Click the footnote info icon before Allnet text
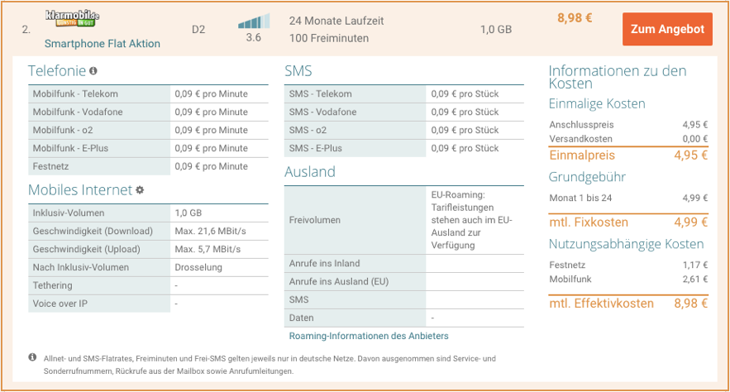 coord(33,357)
